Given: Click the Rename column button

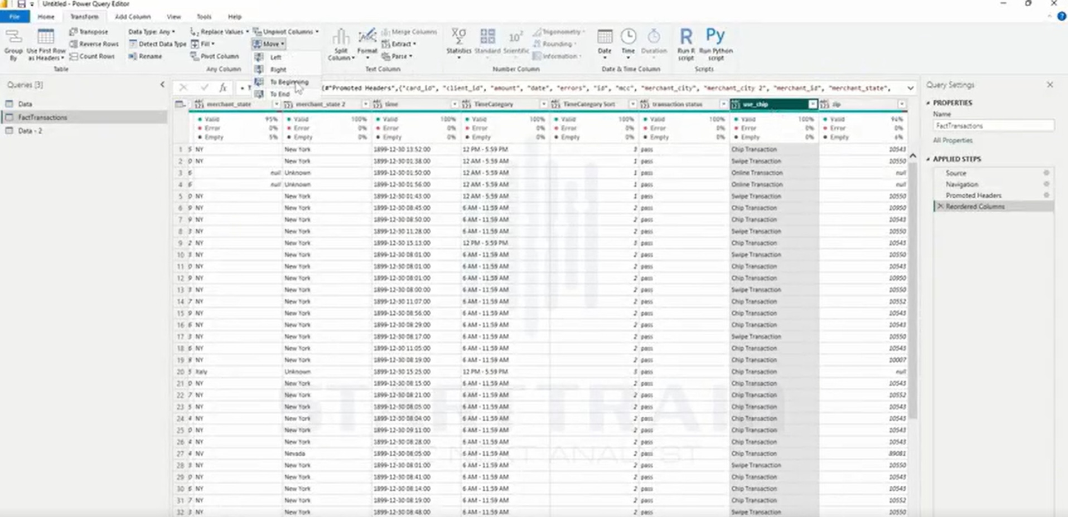Looking at the screenshot, I should [x=145, y=56].
